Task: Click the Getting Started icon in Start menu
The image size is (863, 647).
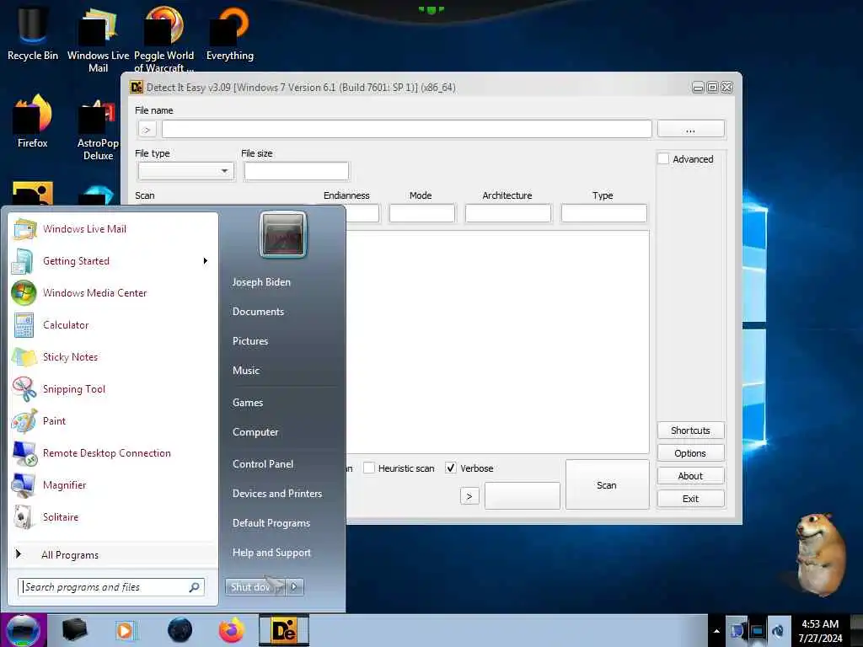Action: pos(23,261)
